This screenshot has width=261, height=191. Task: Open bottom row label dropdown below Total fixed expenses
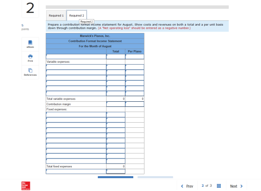(76, 171)
